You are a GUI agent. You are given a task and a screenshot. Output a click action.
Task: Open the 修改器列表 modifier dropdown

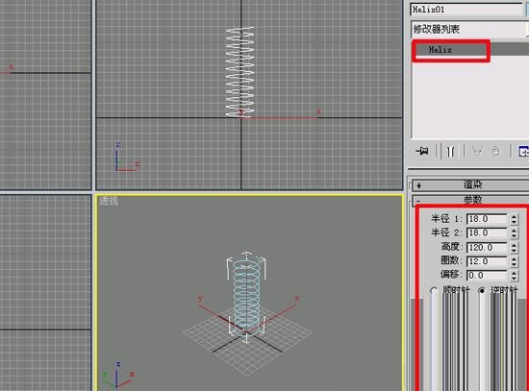(469, 30)
